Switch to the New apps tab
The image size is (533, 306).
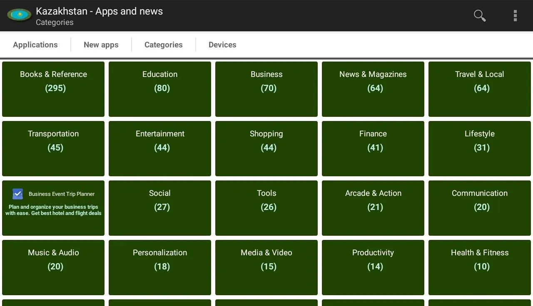coord(101,45)
